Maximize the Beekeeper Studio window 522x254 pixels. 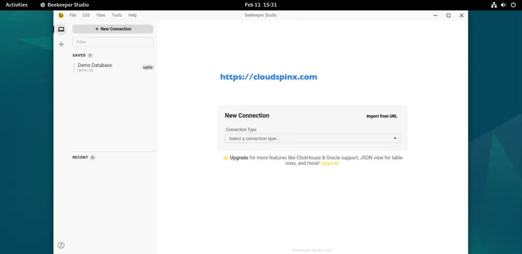(x=449, y=15)
